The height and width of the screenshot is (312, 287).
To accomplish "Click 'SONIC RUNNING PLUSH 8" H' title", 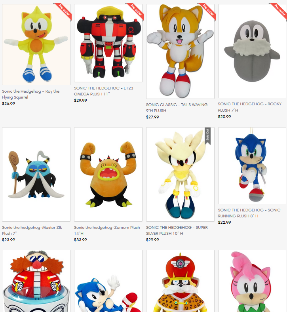I will pos(249,213).
